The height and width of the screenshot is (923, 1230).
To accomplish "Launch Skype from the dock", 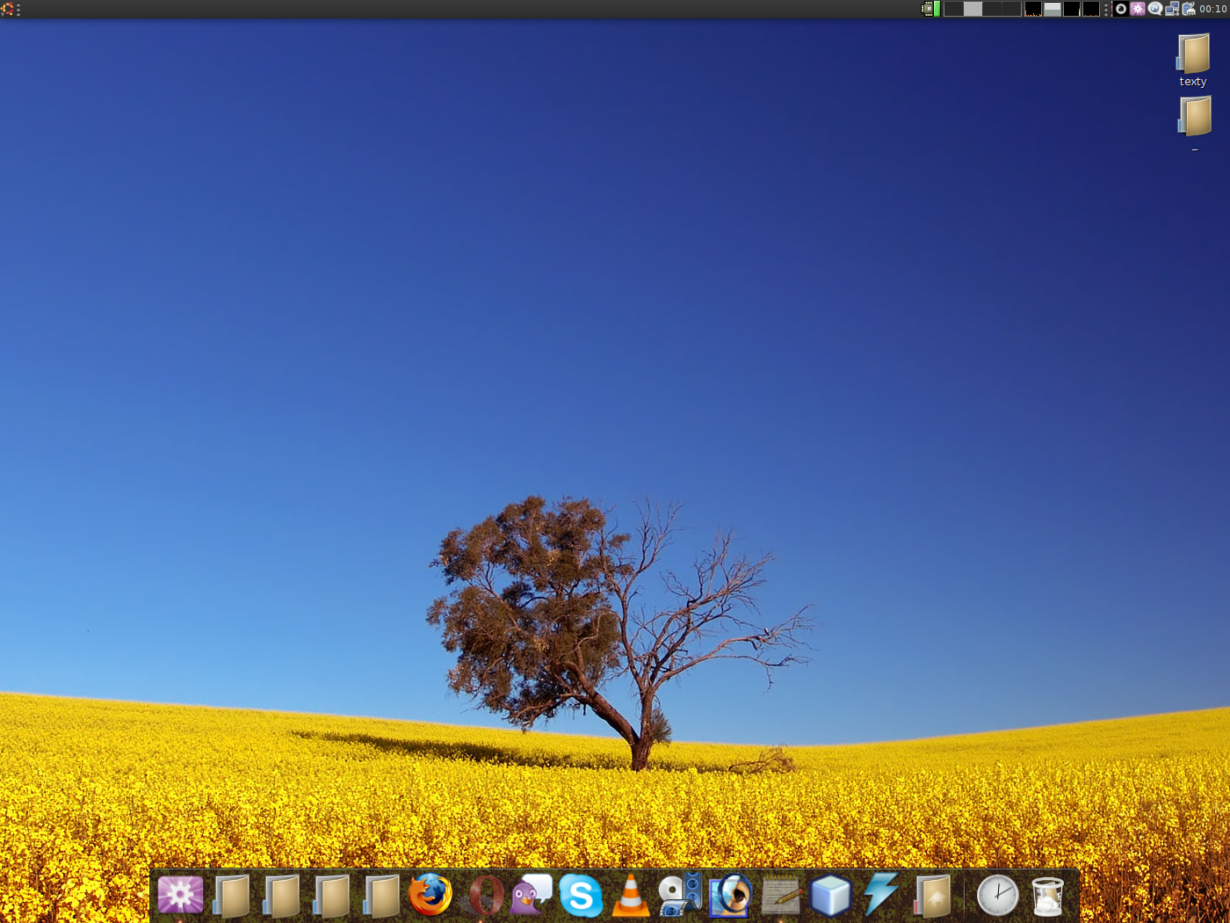I will (581, 896).
